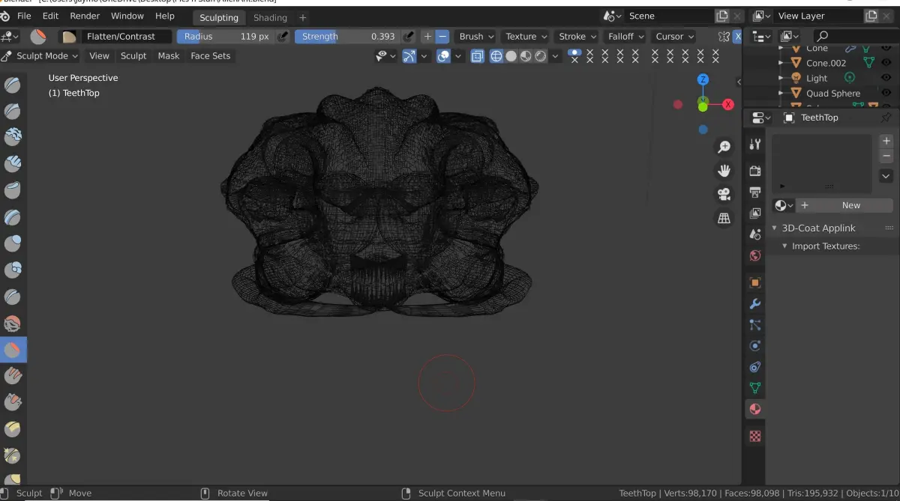Screen dimensions: 900x501
Task: Open the World properties tab
Action: tap(755, 255)
